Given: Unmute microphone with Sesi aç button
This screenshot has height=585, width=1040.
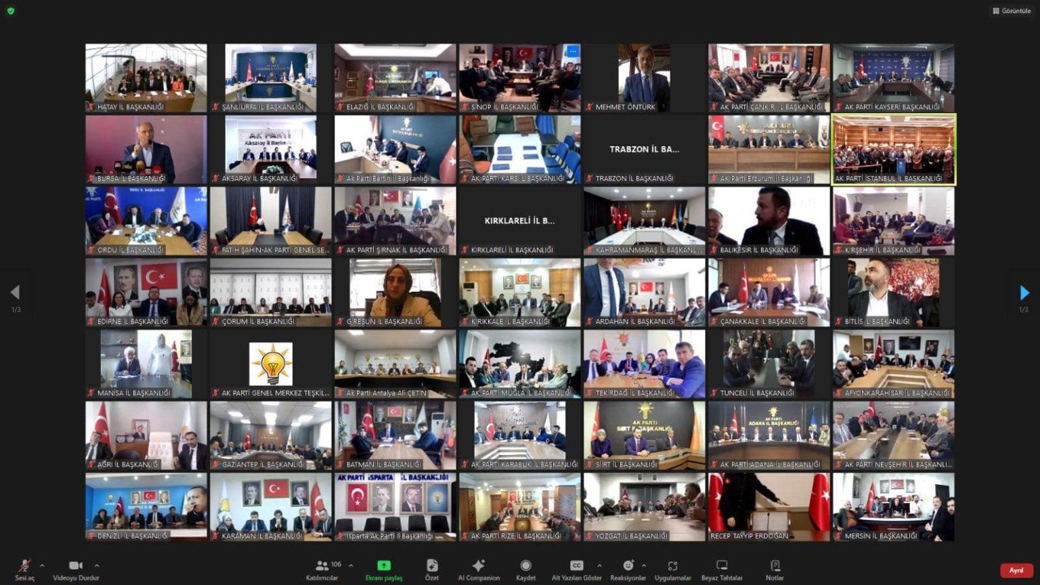Looking at the screenshot, I should coord(24,570).
